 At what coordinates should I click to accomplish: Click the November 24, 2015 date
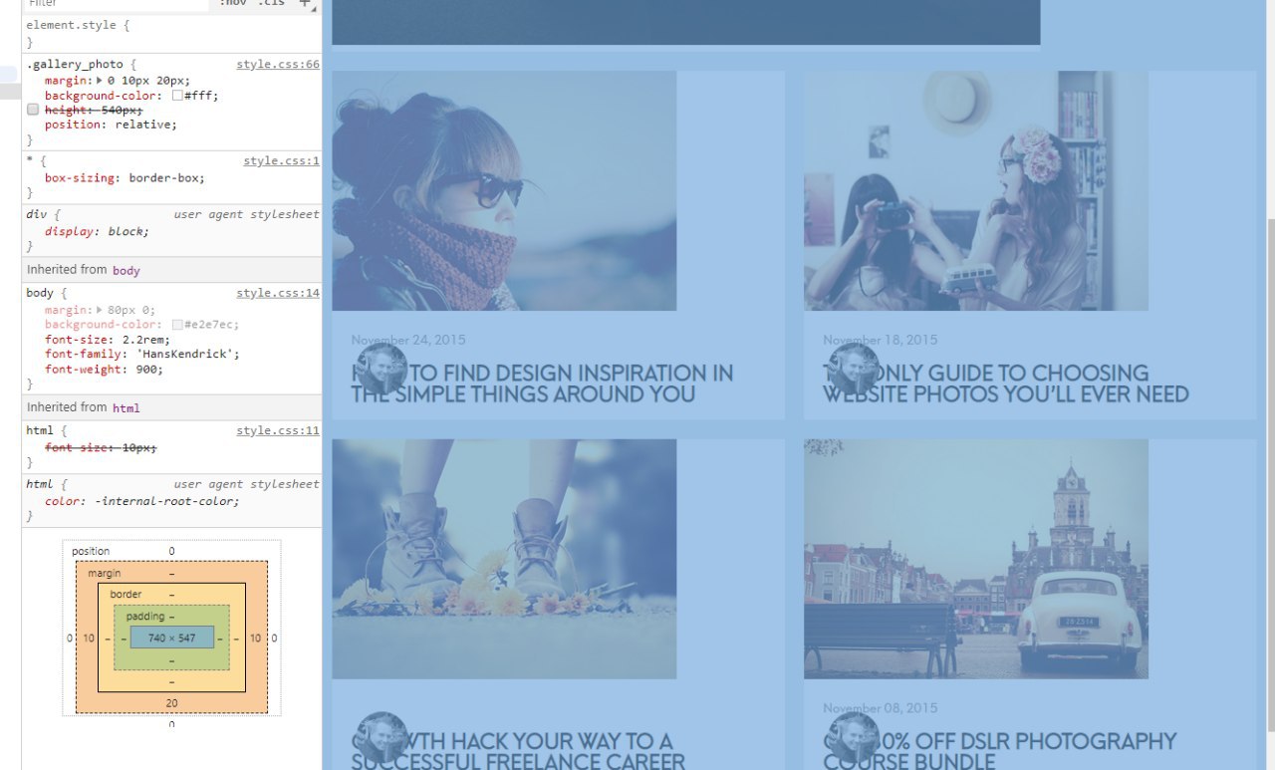pos(408,340)
